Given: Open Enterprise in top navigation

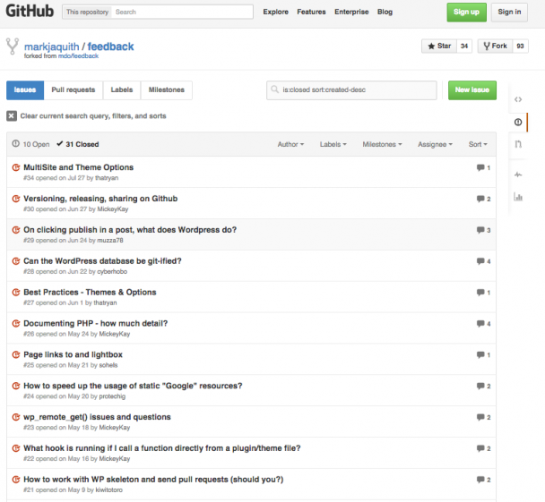Looking at the screenshot, I should [x=351, y=12].
